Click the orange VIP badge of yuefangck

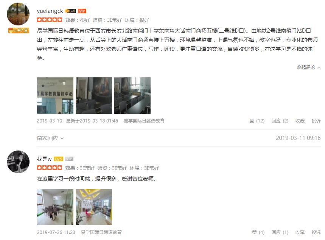click(82, 11)
